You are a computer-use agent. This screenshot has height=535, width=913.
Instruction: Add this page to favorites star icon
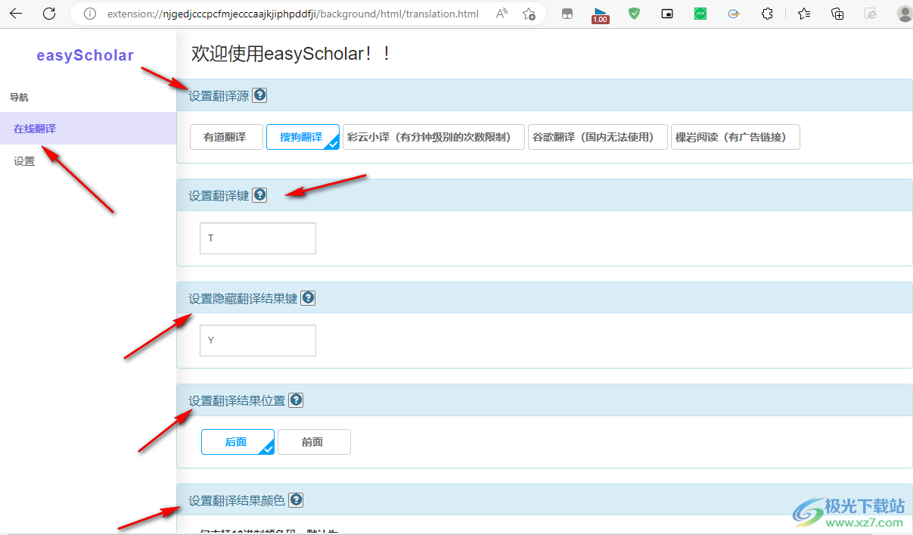(529, 14)
